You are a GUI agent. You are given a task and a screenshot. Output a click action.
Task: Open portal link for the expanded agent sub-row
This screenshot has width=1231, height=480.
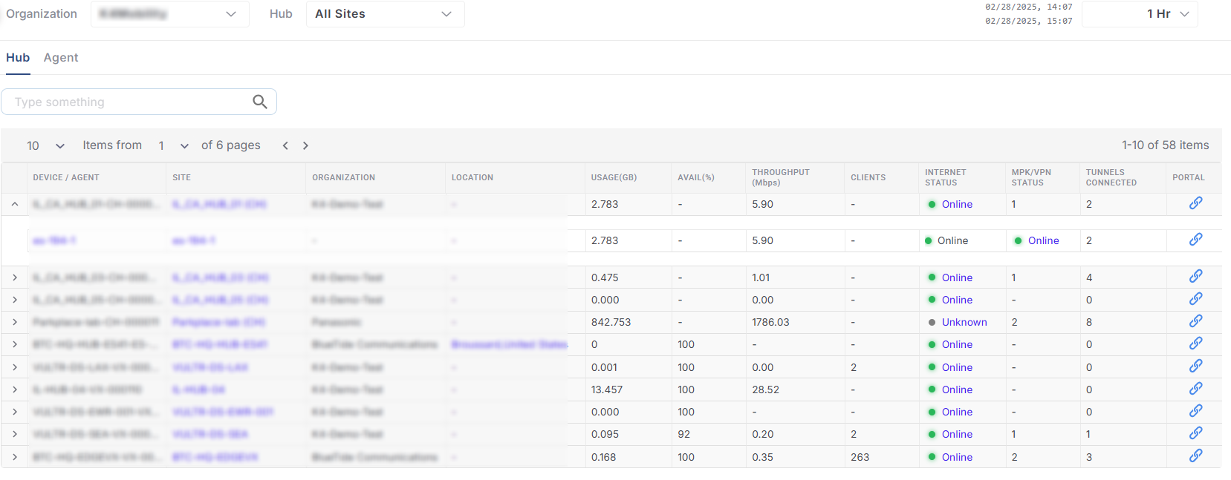[x=1195, y=240]
